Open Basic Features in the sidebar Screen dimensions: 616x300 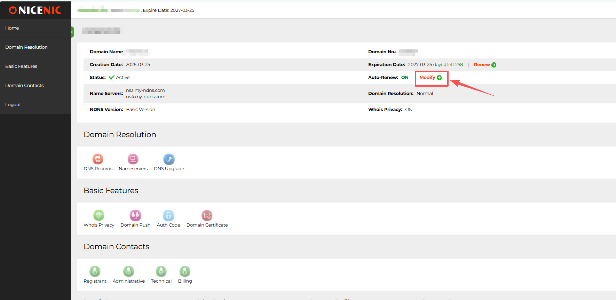click(35, 66)
